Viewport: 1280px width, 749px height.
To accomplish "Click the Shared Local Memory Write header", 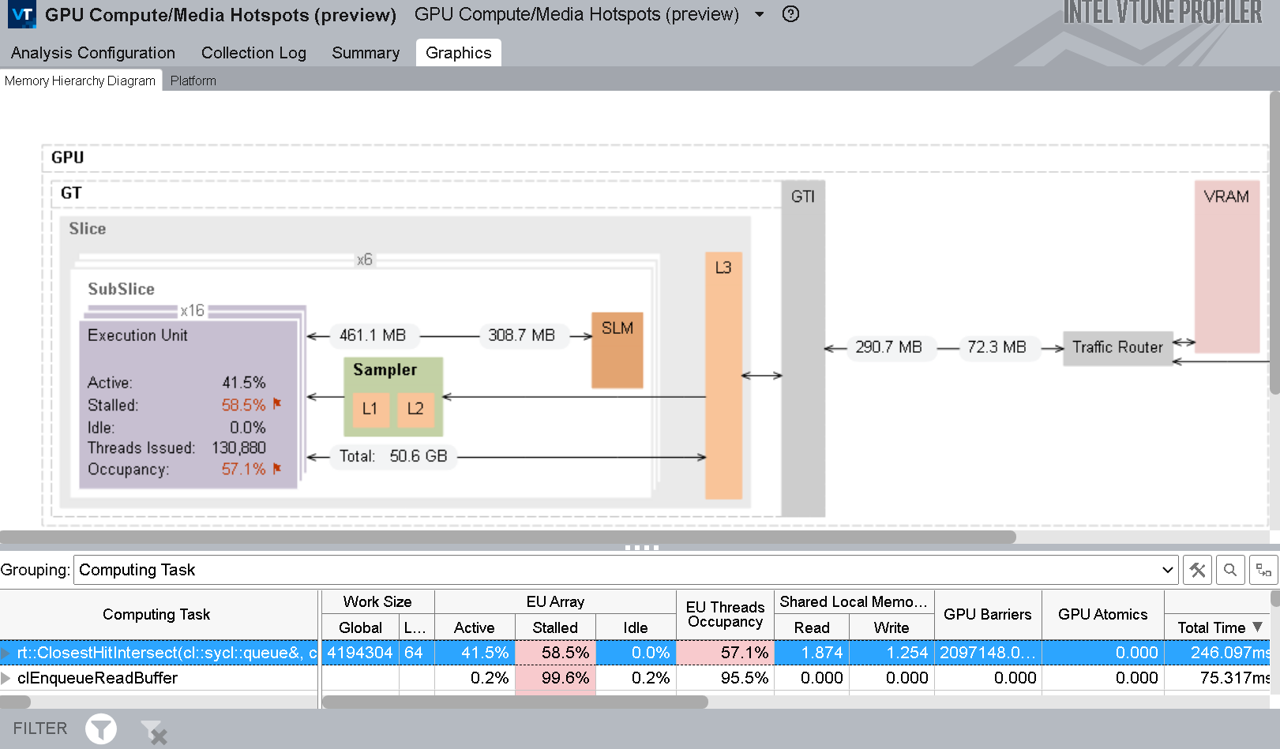I will (891, 627).
